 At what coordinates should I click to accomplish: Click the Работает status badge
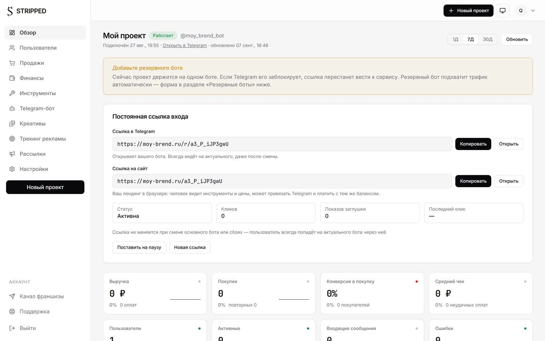pos(163,35)
